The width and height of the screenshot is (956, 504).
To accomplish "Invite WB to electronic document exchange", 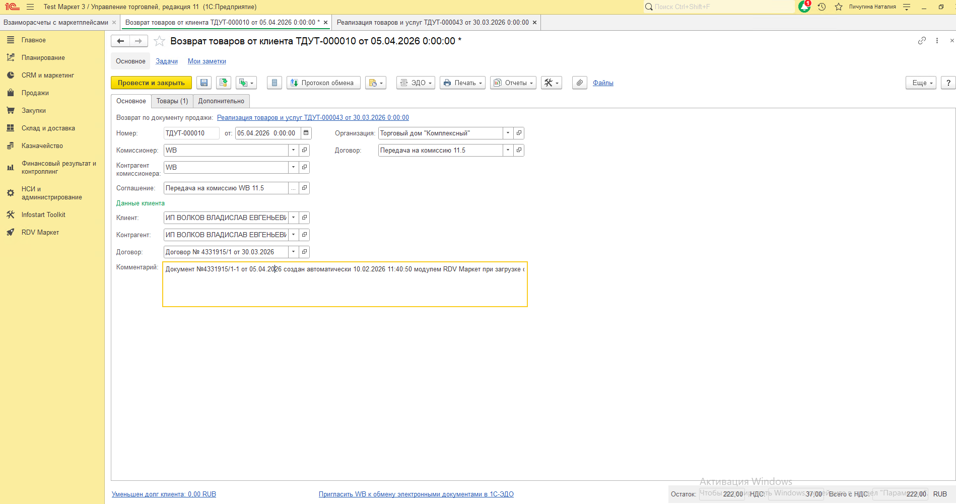I will click(x=416, y=494).
